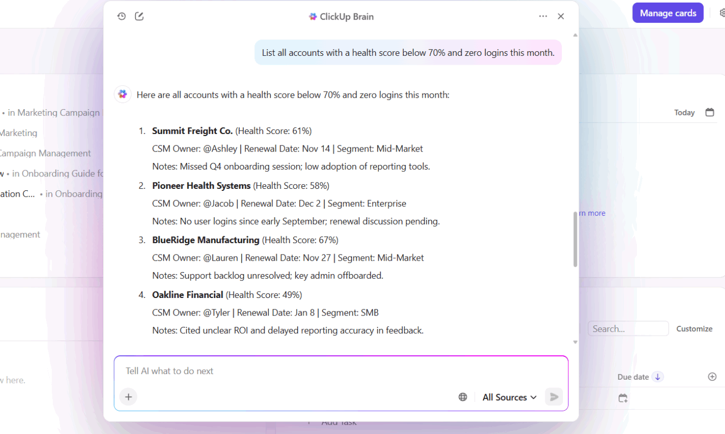Screen dimensions: 725x434
Task: Toggle the Due date sort arrow
Action: tap(658, 377)
